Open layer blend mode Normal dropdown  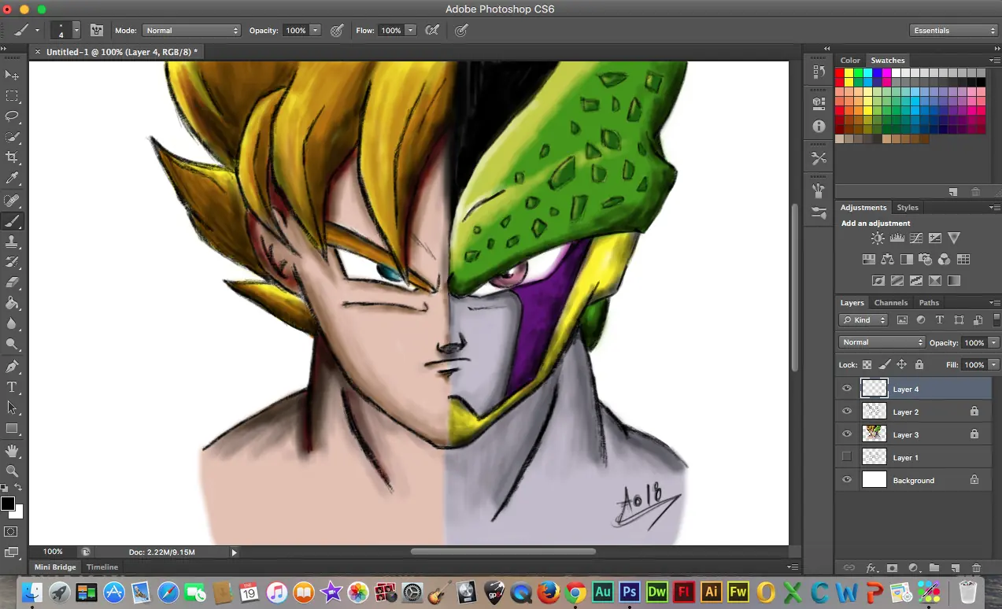pos(882,342)
